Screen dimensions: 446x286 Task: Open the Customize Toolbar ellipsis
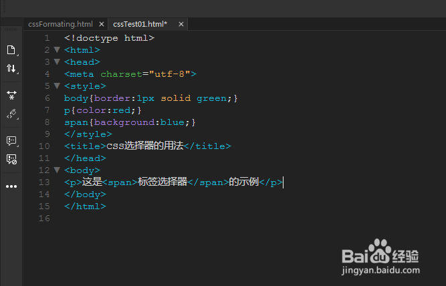[11, 186]
